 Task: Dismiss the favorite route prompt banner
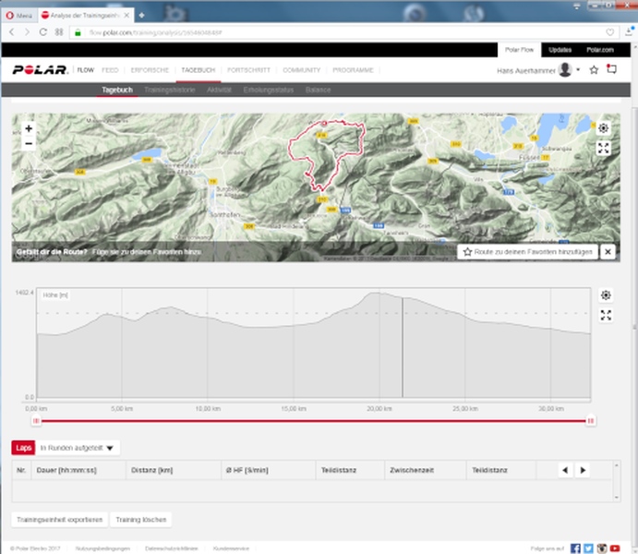(x=608, y=251)
